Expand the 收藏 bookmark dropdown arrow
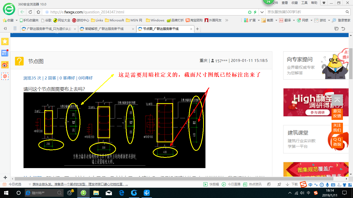353x198 pixels. [x=17, y=20]
